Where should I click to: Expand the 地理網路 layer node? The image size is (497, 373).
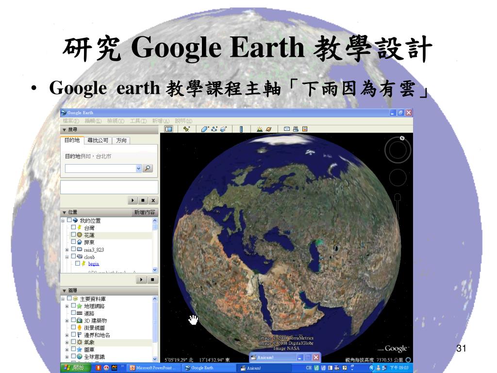pyautogui.click(x=67, y=306)
